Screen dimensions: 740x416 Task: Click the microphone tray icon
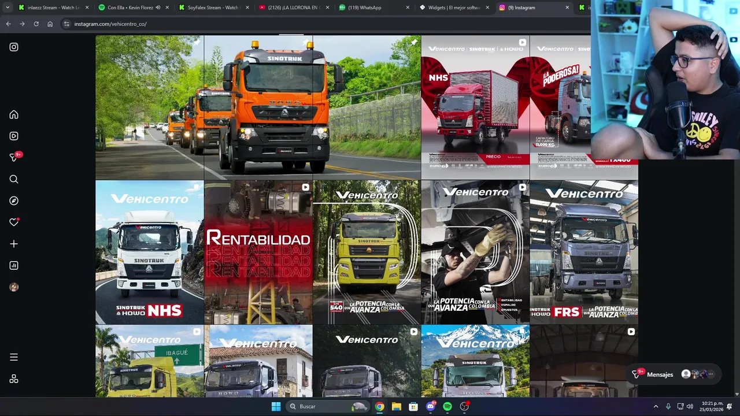pos(668,406)
